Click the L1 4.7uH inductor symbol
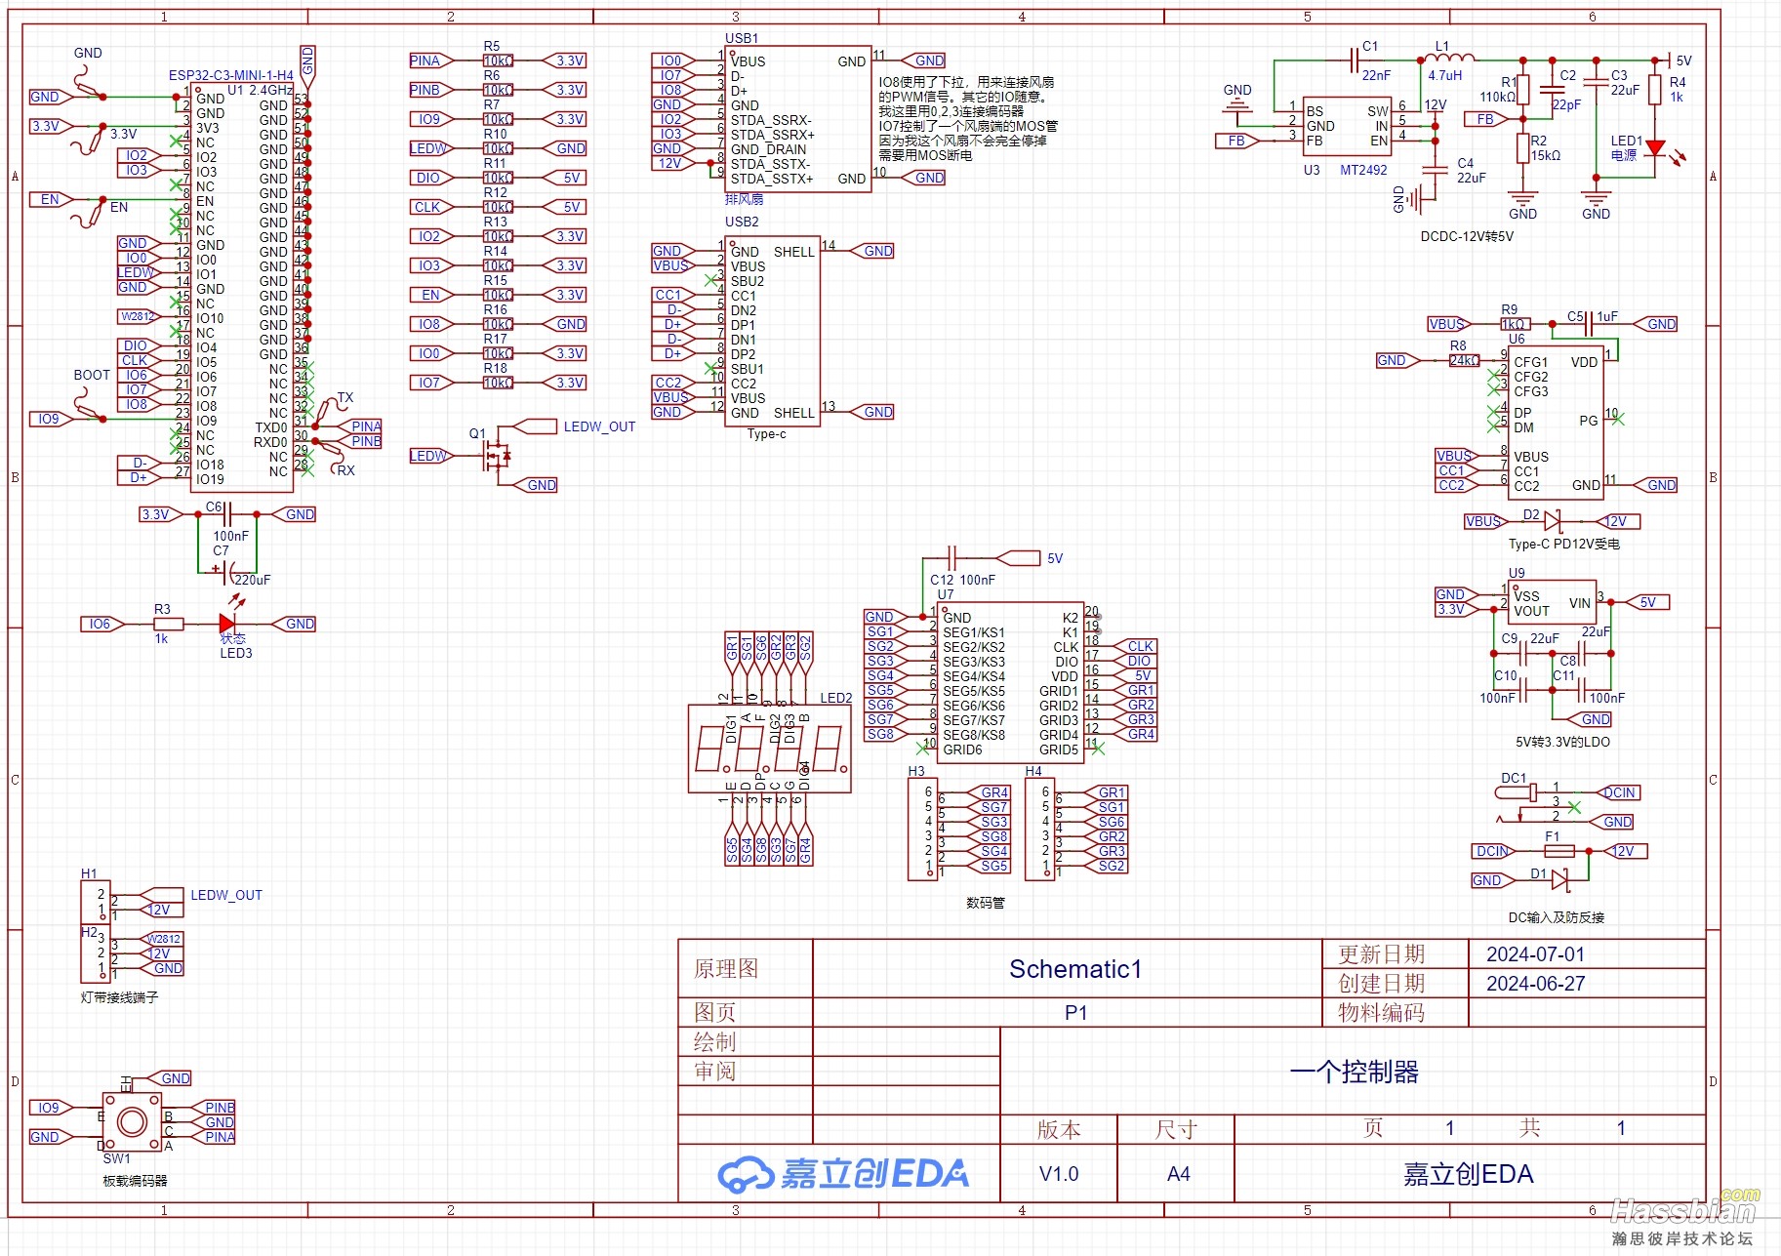1781x1256 pixels. click(1450, 60)
